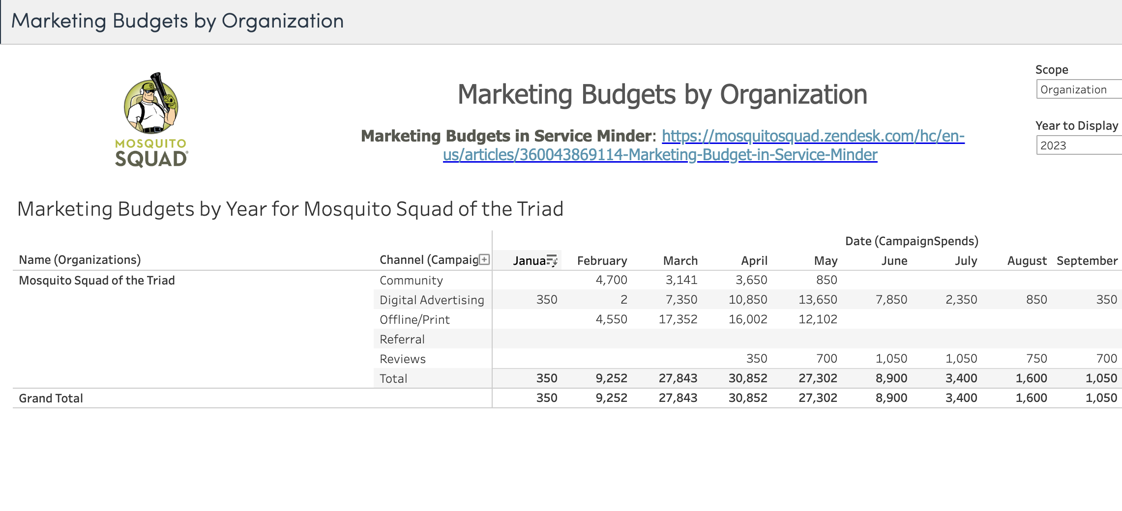The width and height of the screenshot is (1122, 511).
Task: Click the Offline/Print channel row label
Action: pos(414,319)
